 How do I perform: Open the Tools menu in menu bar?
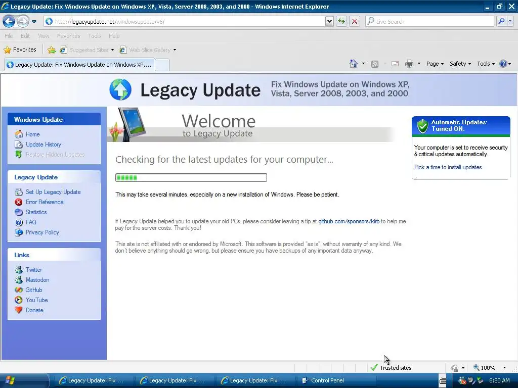[x=94, y=36]
